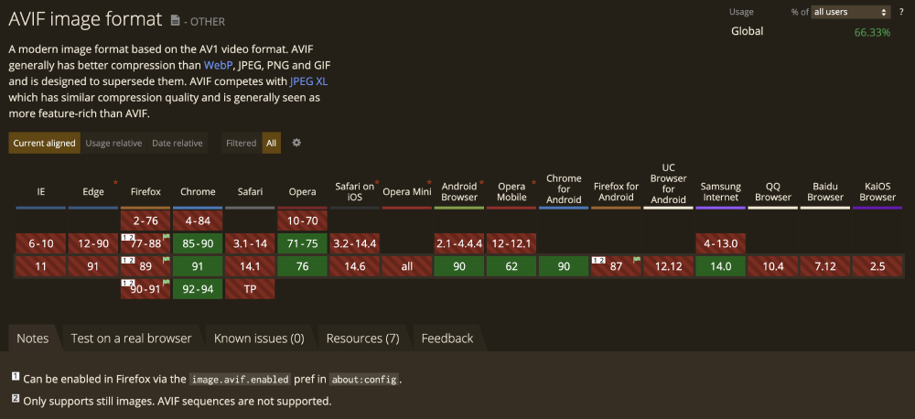Click the Chrome 85-90 cell
Viewport: 915px width, 419px height.
[198, 243]
